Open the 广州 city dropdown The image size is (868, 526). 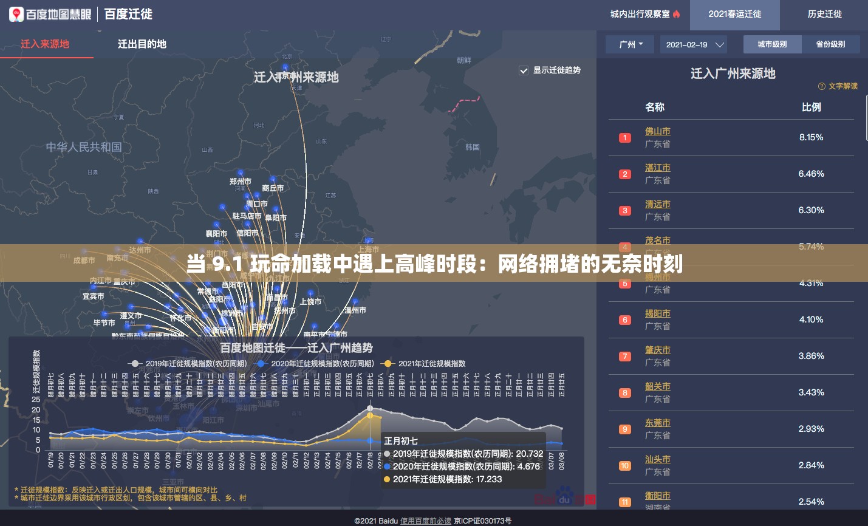click(629, 44)
